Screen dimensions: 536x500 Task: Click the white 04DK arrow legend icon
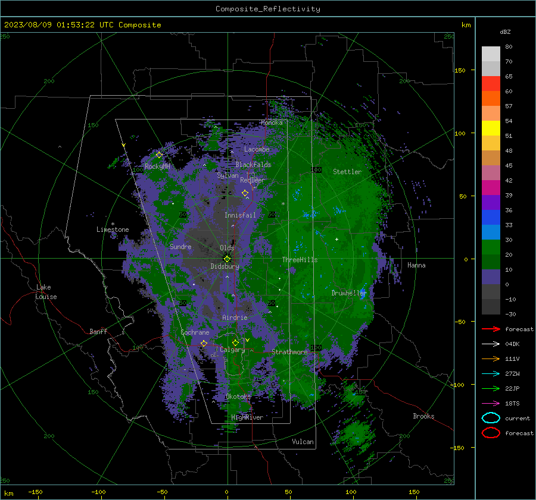tap(491, 344)
